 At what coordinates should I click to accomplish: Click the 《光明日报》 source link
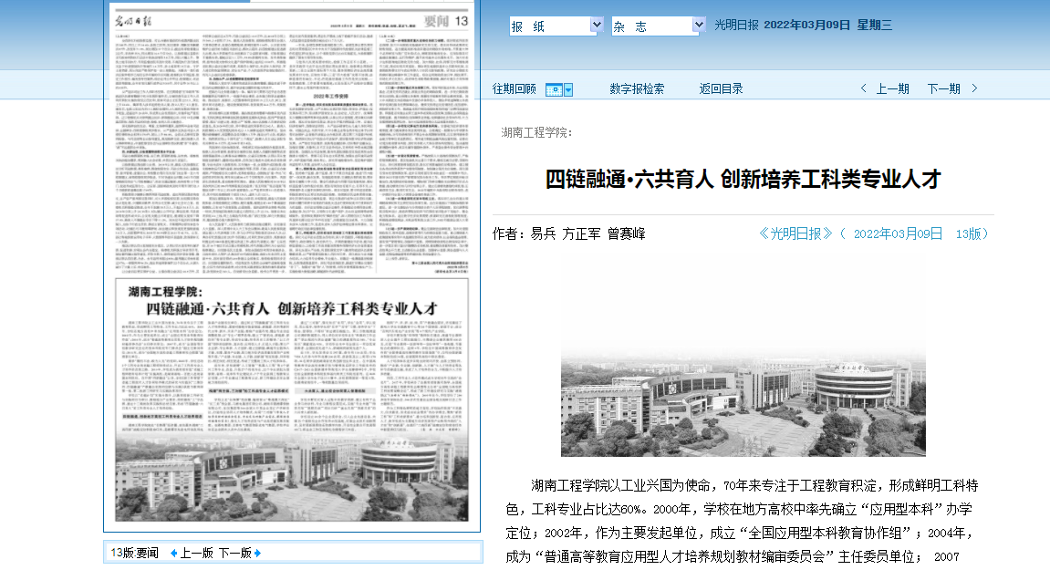[x=795, y=233]
